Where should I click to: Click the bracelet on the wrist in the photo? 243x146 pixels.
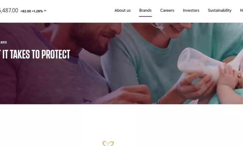pos(159,101)
